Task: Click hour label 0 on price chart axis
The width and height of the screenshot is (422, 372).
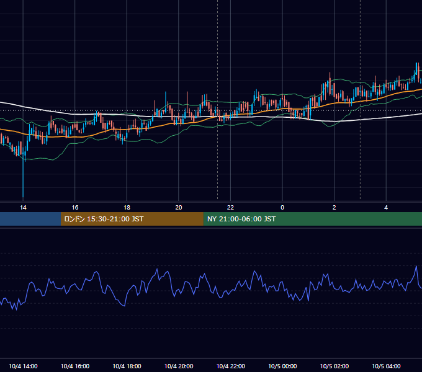Action: point(282,208)
